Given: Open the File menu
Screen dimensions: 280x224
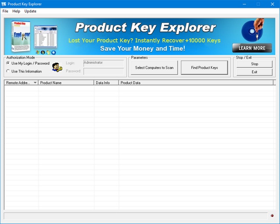Looking at the screenshot, I should tap(5, 11).
